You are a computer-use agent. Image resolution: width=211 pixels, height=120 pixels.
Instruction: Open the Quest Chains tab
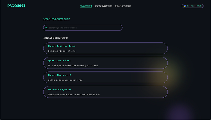point(86,6)
